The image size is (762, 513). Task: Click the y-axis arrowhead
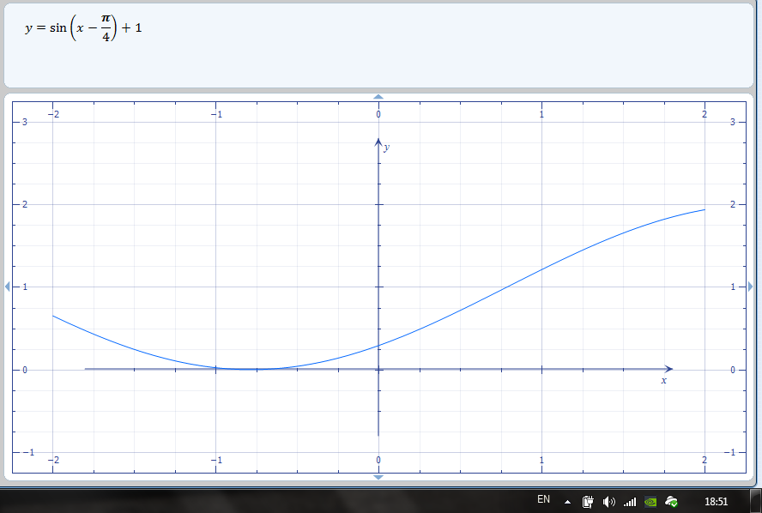[378, 142]
